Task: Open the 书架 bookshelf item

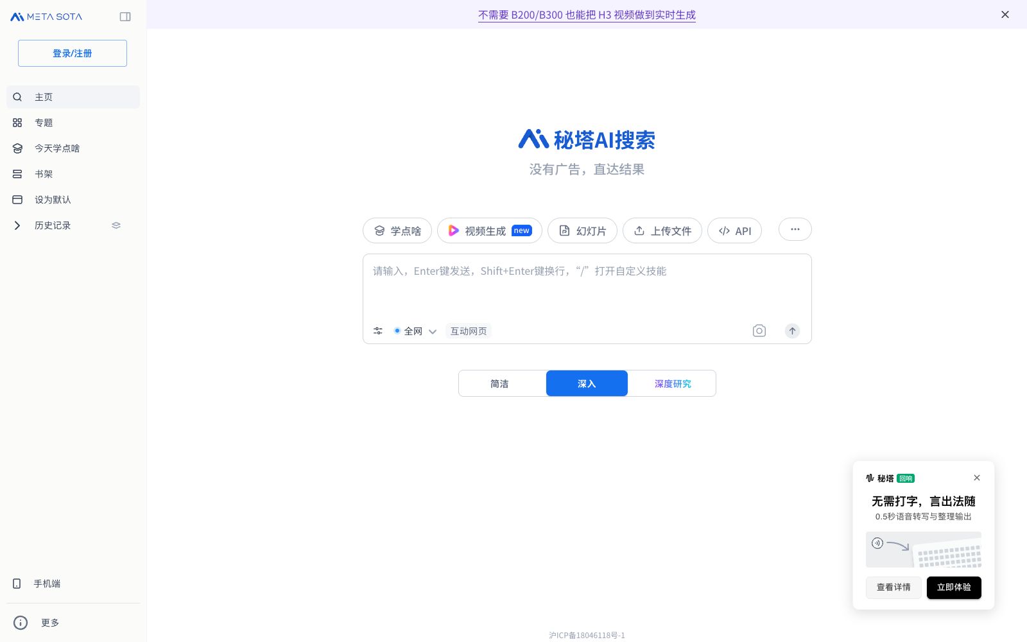Action: point(73,174)
